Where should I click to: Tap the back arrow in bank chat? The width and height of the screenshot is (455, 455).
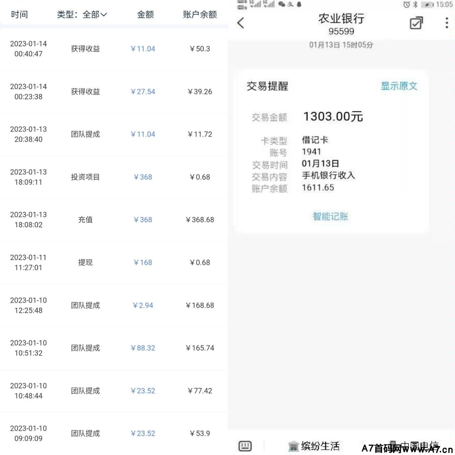tap(241, 23)
